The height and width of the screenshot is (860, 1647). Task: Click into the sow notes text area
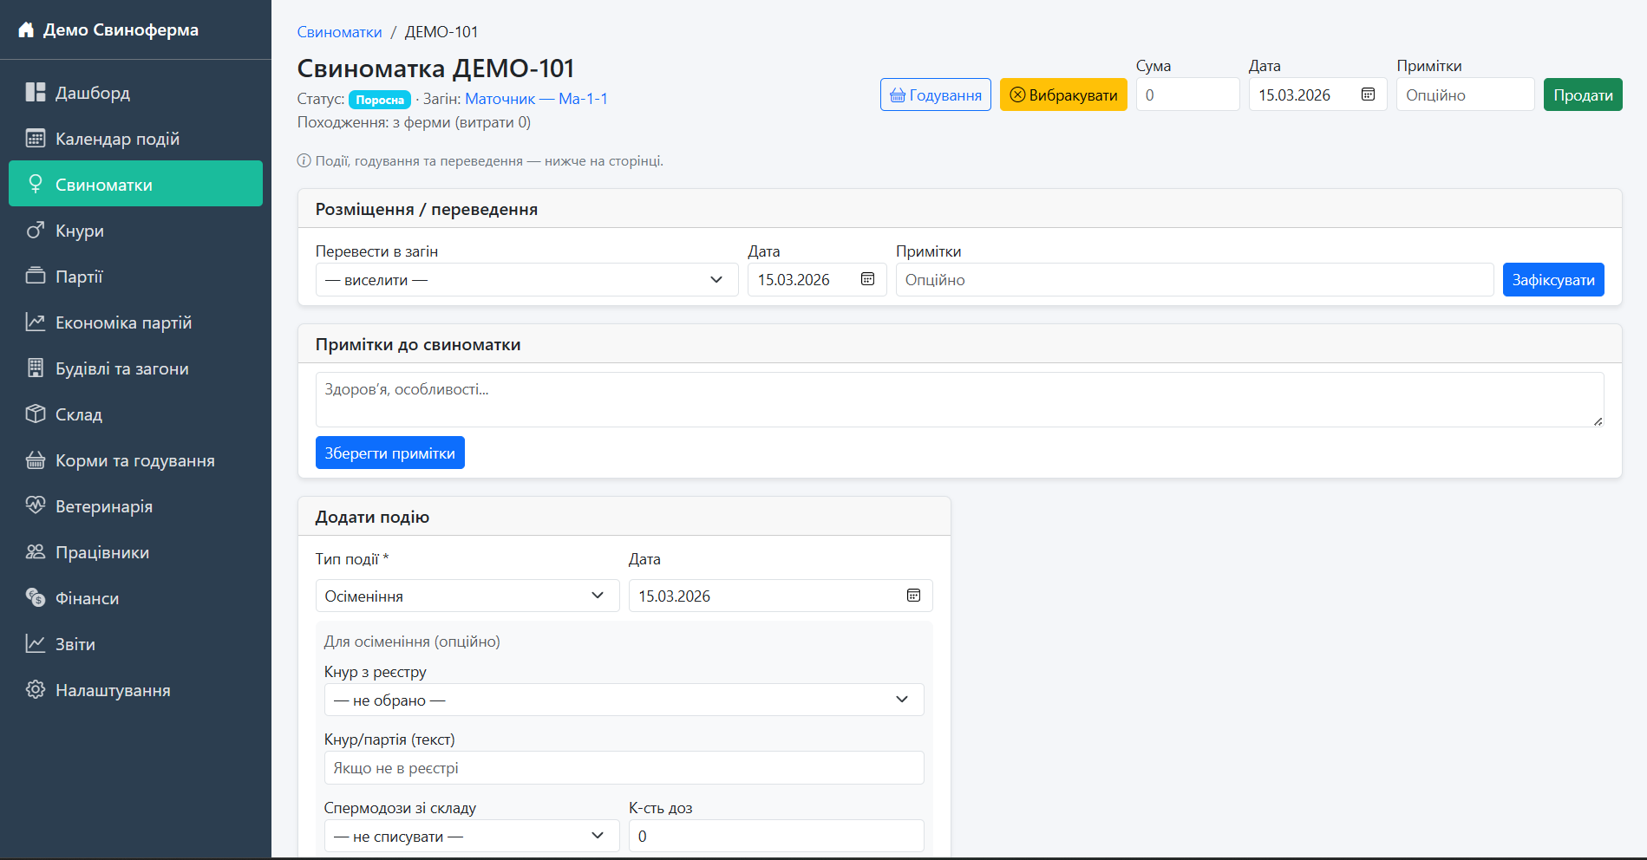pos(958,400)
